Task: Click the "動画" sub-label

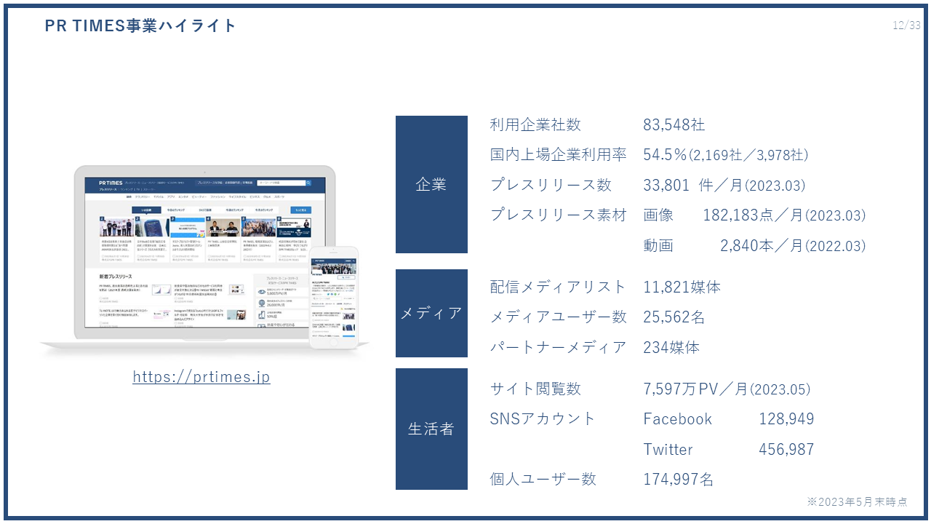Action: 658,246
